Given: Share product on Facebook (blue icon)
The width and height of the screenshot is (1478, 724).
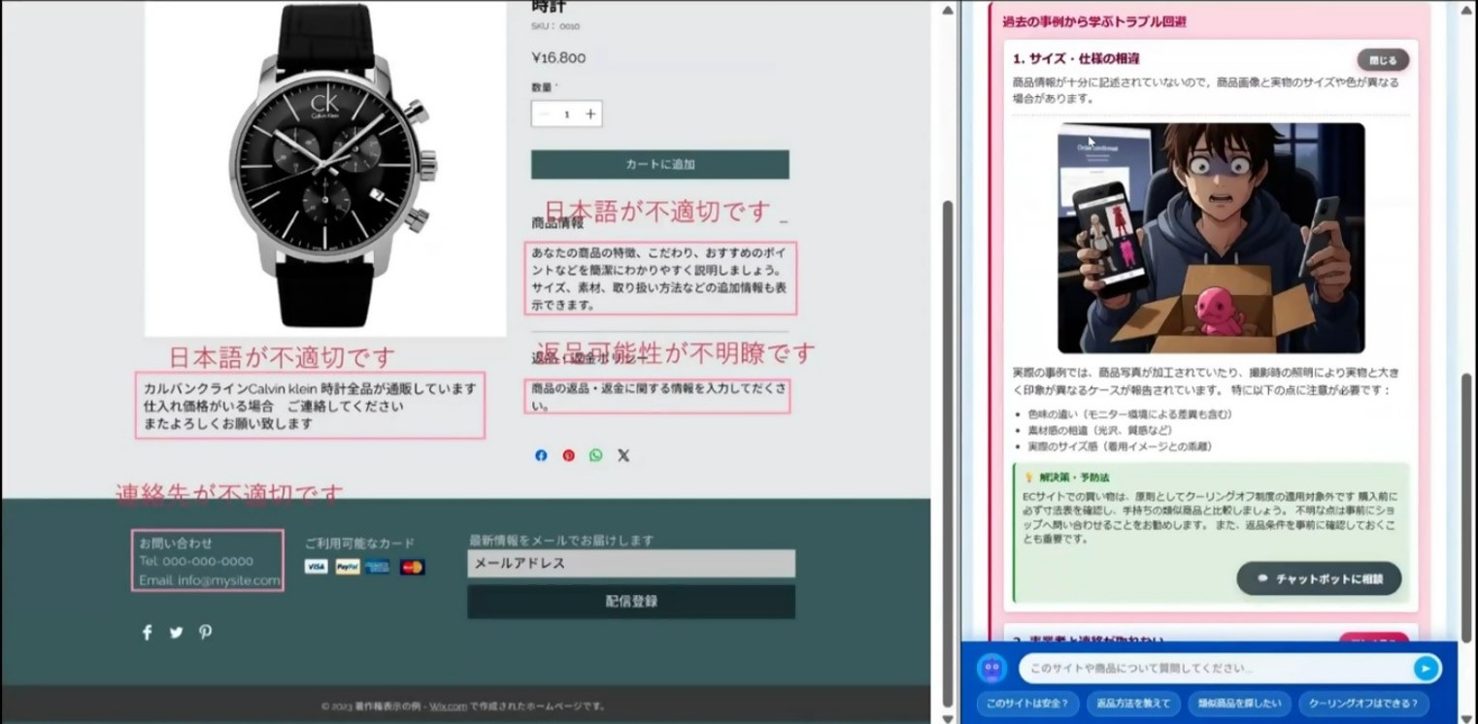Looking at the screenshot, I should pyautogui.click(x=541, y=455).
